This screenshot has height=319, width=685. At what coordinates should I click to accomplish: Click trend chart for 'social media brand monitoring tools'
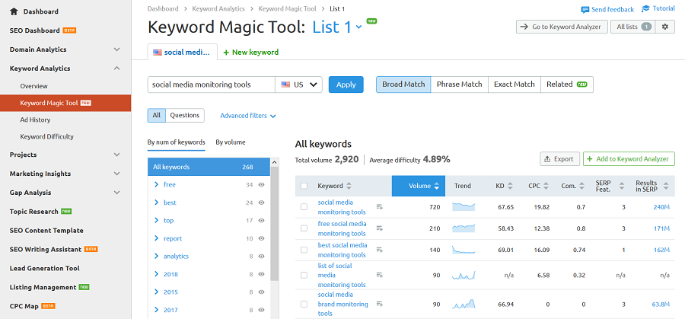(x=463, y=304)
